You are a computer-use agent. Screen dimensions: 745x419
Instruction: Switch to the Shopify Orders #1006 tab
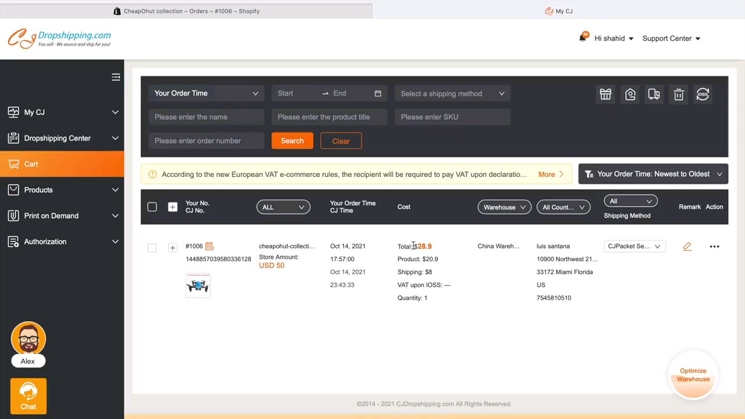[x=186, y=11]
